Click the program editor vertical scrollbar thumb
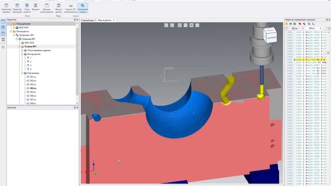331x186 pixels. click(328, 53)
